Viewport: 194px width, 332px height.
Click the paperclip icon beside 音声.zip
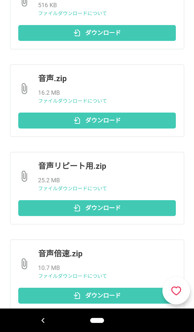click(x=24, y=89)
